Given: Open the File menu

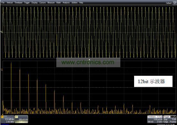Looking at the screenshot, I should click(3, 3).
